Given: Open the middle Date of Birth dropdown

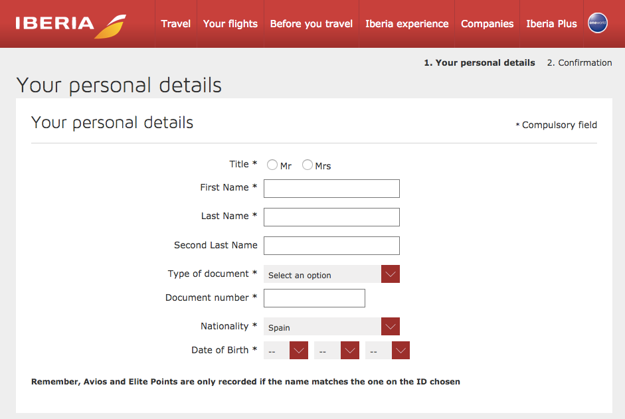Looking at the screenshot, I should point(337,350).
